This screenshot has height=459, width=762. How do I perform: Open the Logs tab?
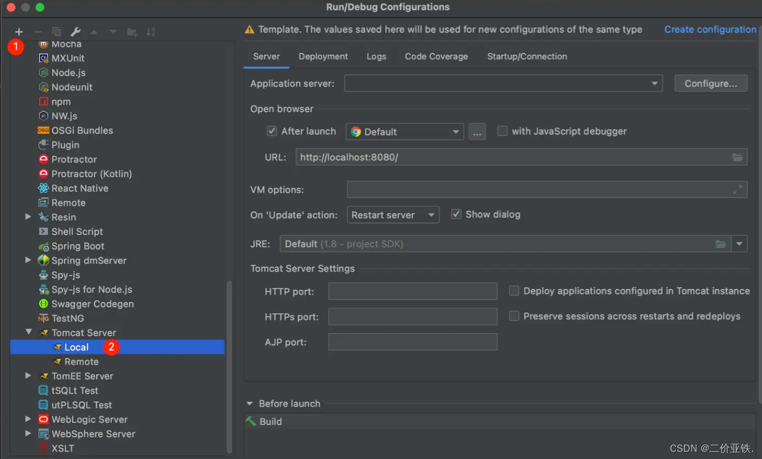pyautogui.click(x=376, y=56)
